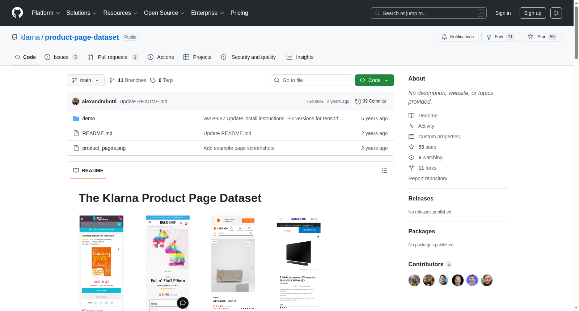Open the Contributors heading link

(x=430, y=264)
